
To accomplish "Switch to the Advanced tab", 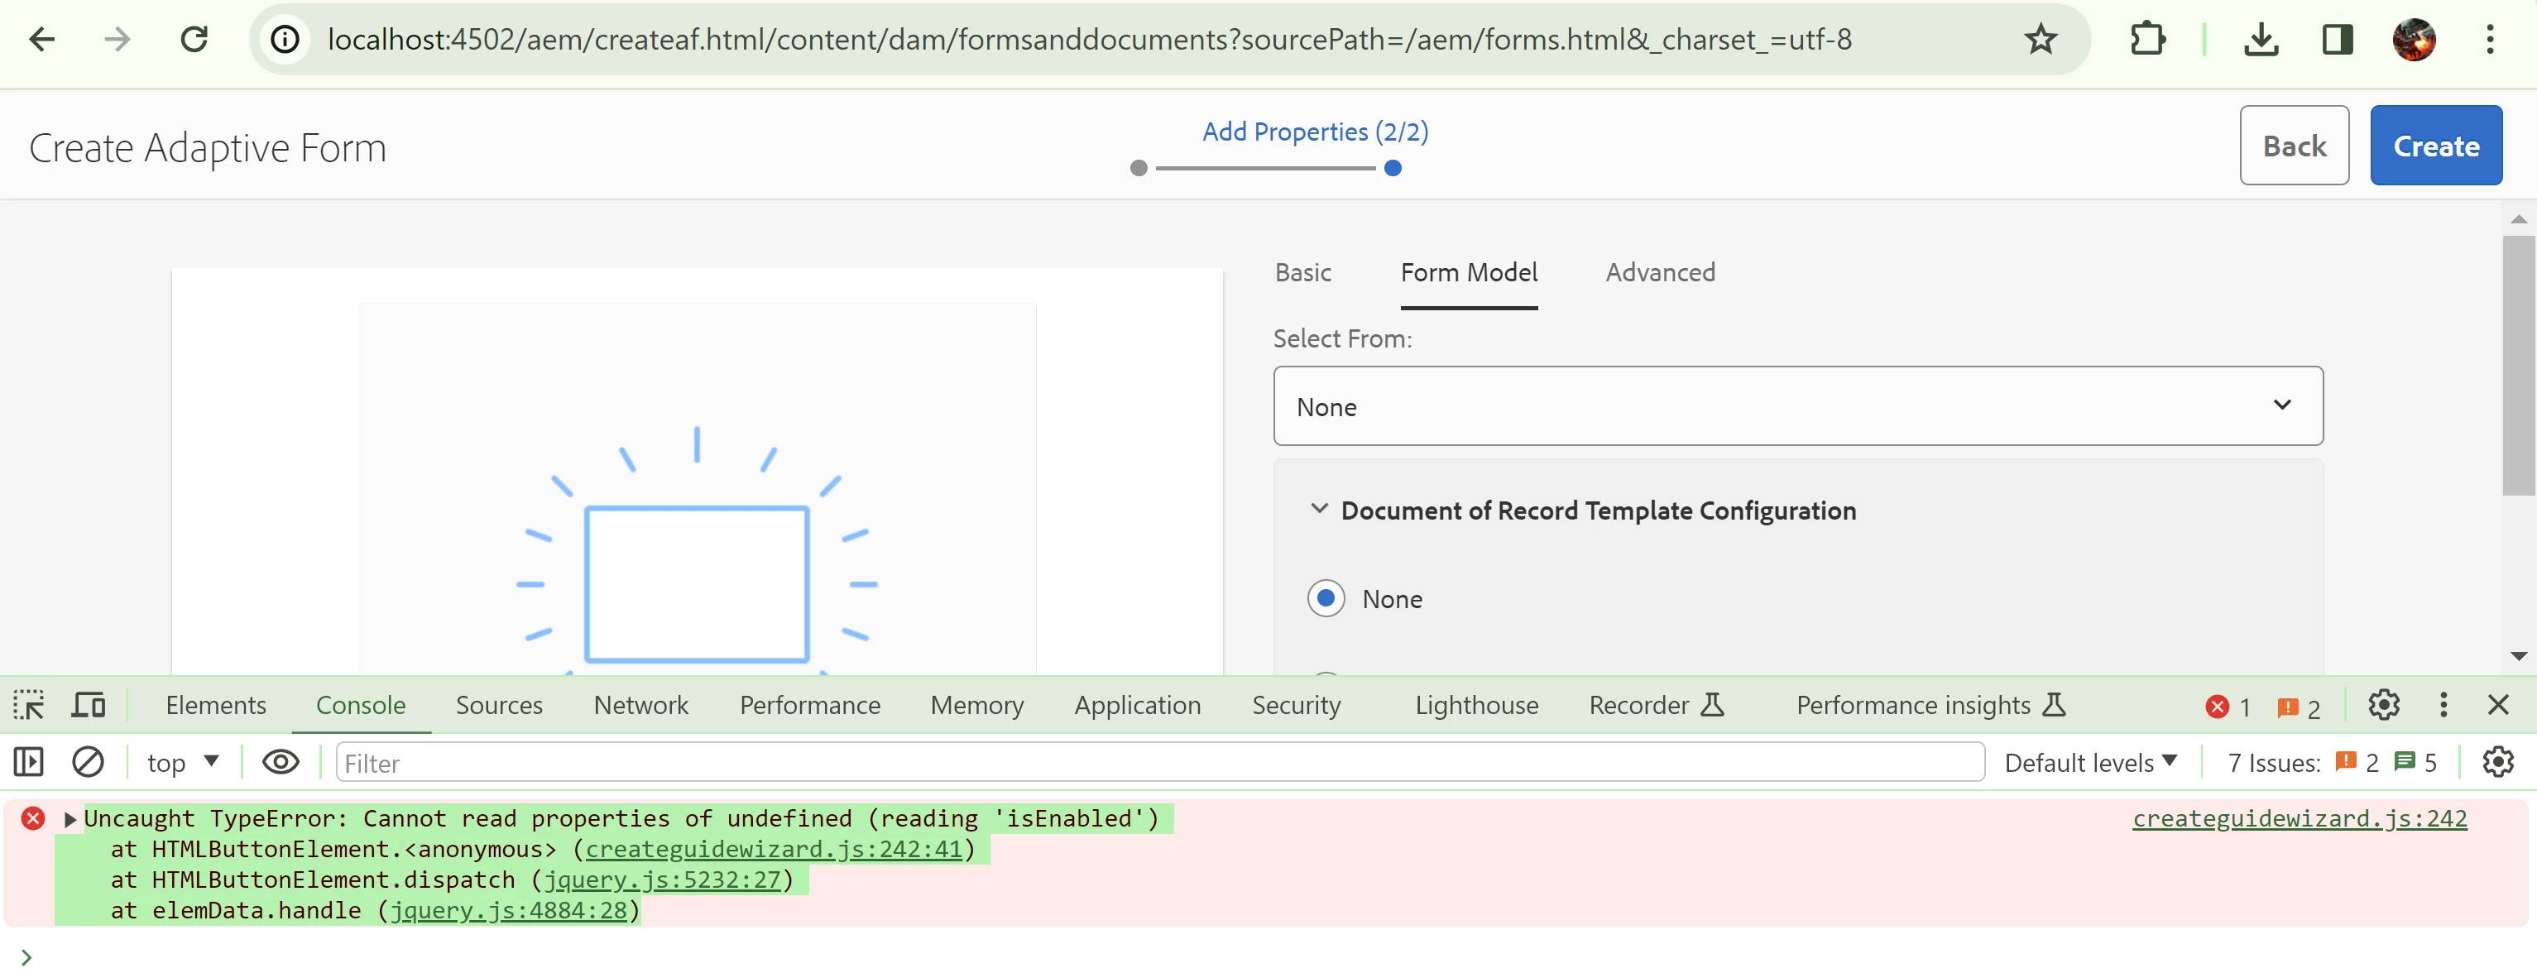I will (x=1660, y=273).
